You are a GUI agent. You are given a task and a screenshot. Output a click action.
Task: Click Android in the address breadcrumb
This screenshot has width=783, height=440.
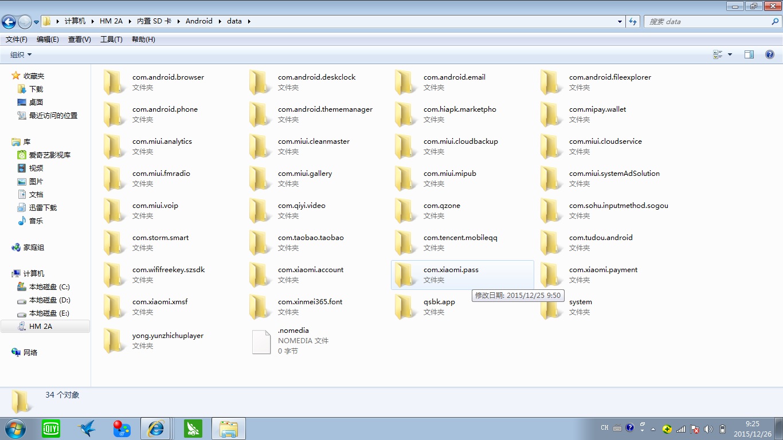tap(199, 21)
